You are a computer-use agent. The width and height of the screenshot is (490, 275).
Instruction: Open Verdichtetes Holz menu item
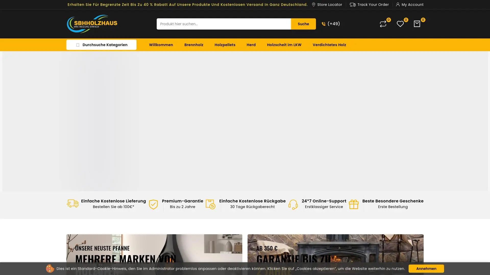point(329,45)
